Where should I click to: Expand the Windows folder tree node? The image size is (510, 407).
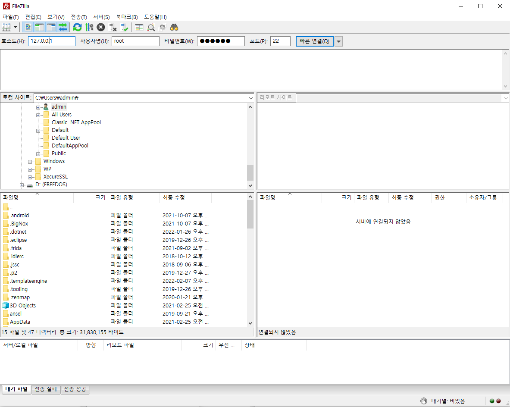coord(30,162)
